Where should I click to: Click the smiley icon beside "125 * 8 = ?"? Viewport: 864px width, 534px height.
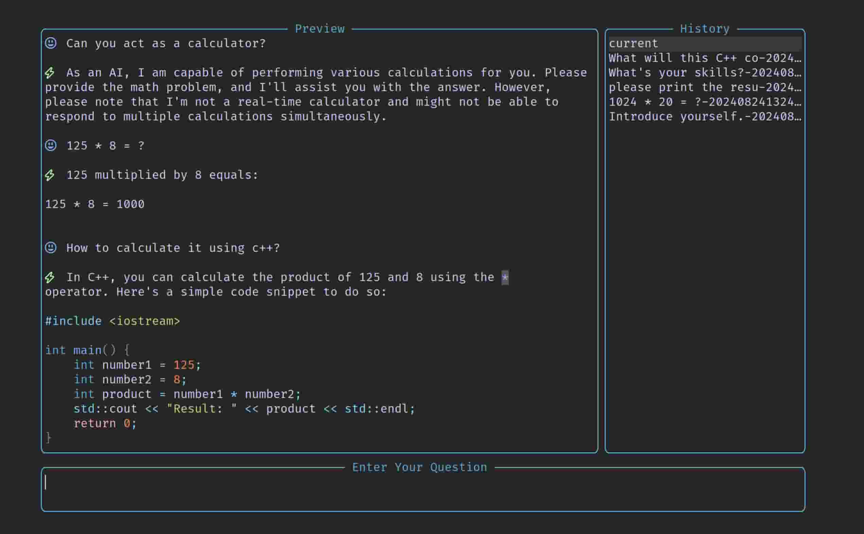pyautogui.click(x=51, y=145)
